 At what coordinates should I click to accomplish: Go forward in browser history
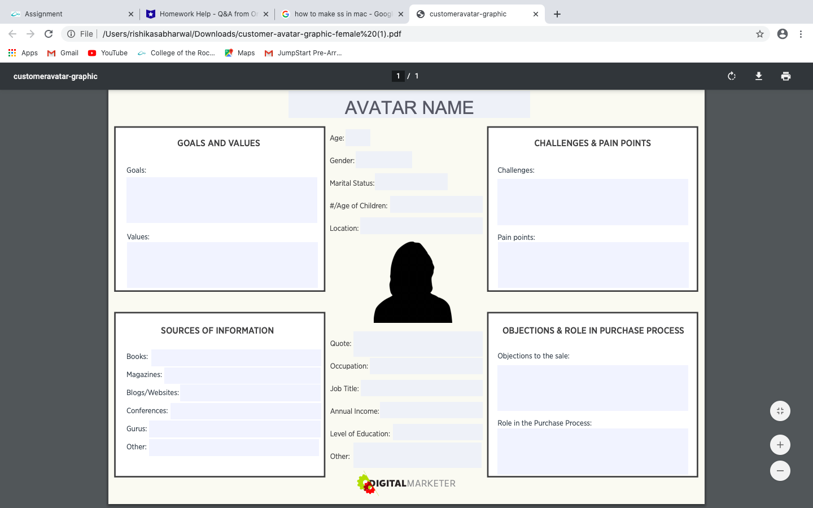30,34
